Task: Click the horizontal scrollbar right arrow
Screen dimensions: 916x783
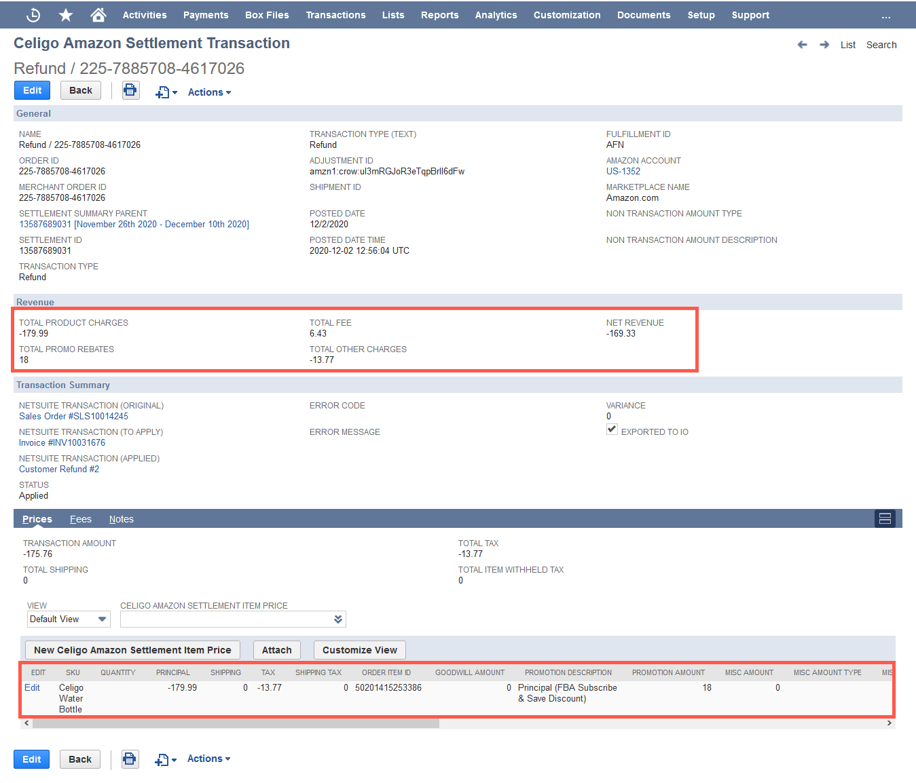Action: point(890,723)
